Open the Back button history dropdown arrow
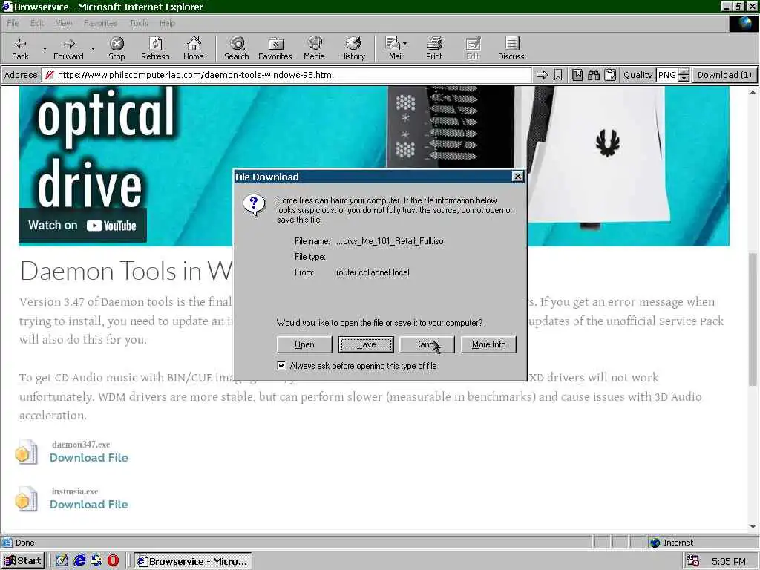 (45, 48)
